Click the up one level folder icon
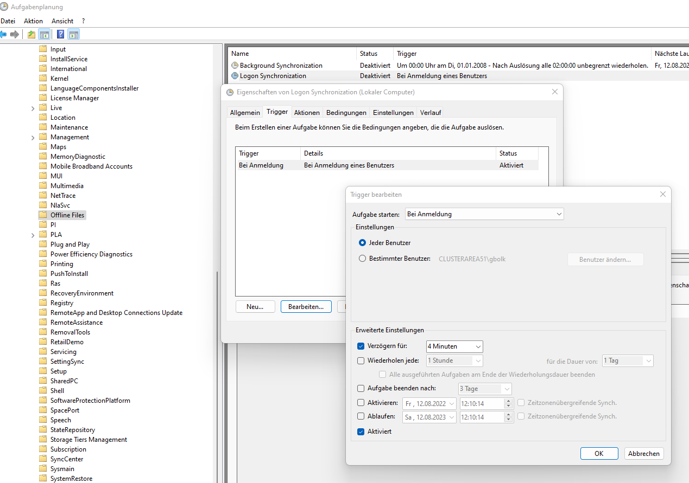 (x=31, y=35)
